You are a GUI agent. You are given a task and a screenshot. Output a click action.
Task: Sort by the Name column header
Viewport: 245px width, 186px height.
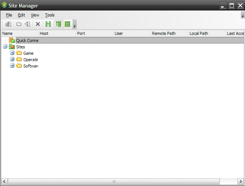point(20,33)
